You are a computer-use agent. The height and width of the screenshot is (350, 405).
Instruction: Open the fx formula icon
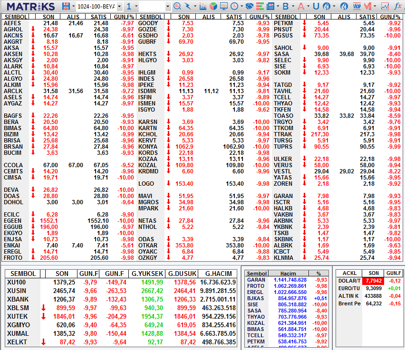point(397,5)
